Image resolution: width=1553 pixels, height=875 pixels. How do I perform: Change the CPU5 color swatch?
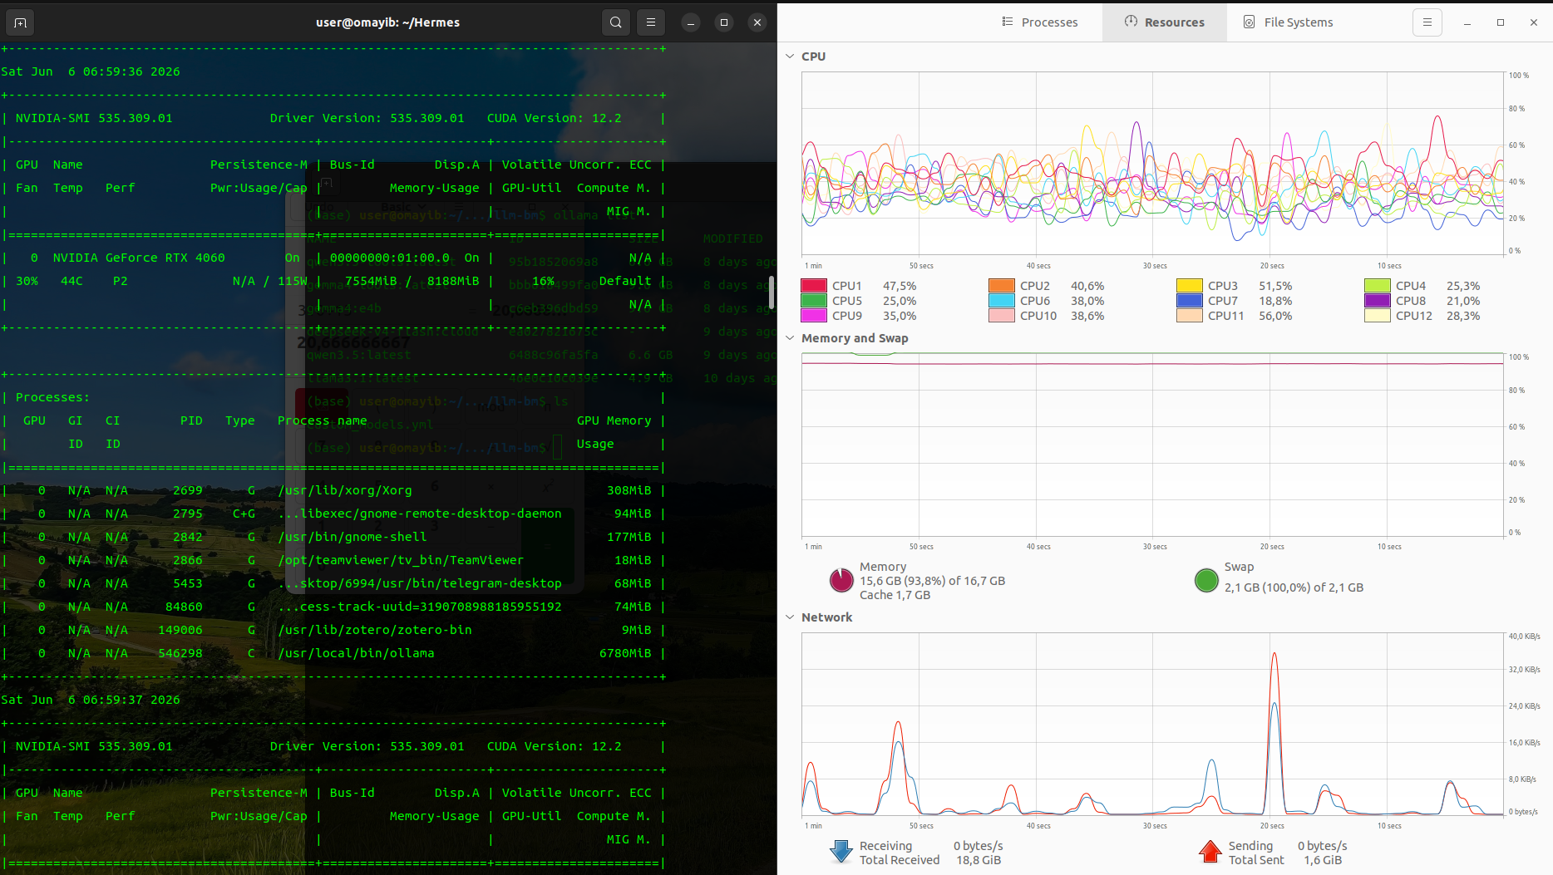(814, 301)
